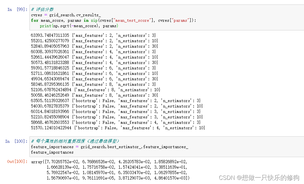304x184 pixels.
Task: Click array value 1.75716758e-02
Action: tap(99, 167)
